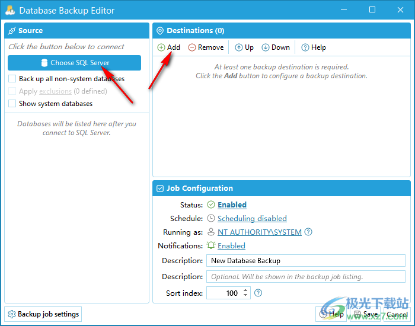Move destination Up in the list
This screenshot has width=415, height=326.
click(244, 47)
